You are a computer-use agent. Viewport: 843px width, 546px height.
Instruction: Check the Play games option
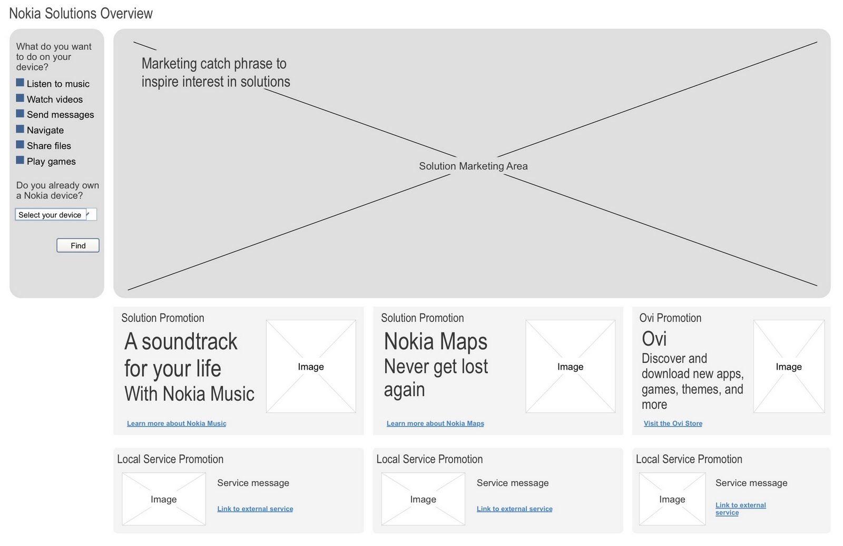20,160
